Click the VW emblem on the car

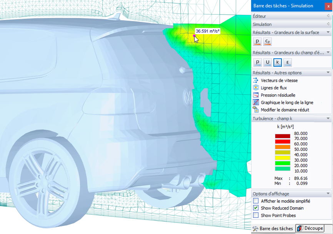(x=188, y=97)
